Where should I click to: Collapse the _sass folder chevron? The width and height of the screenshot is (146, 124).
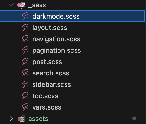tap(11, 5)
